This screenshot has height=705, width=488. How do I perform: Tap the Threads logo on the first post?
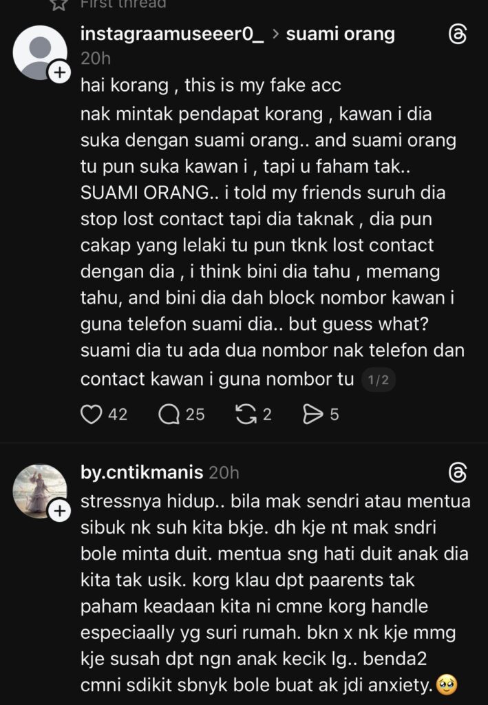[x=458, y=34]
